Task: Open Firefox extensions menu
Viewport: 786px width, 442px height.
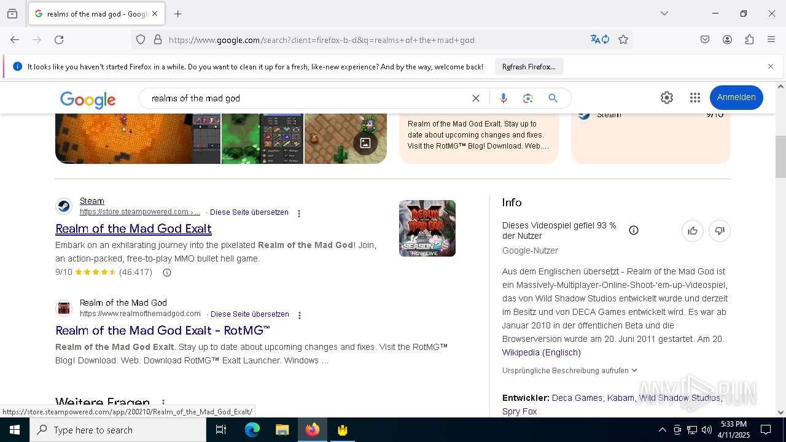Action: point(749,39)
